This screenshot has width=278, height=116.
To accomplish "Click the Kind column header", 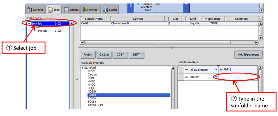I will click(x=192, y=19).
